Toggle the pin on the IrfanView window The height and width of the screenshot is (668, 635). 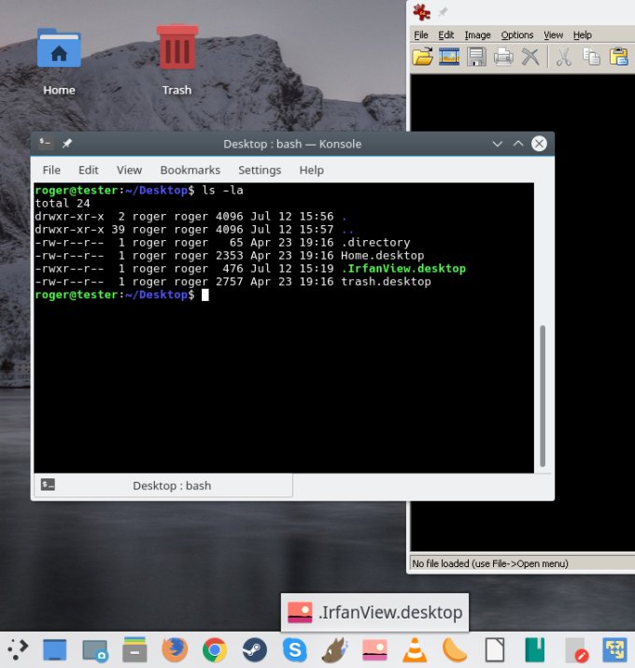click(x=443, y=12)
